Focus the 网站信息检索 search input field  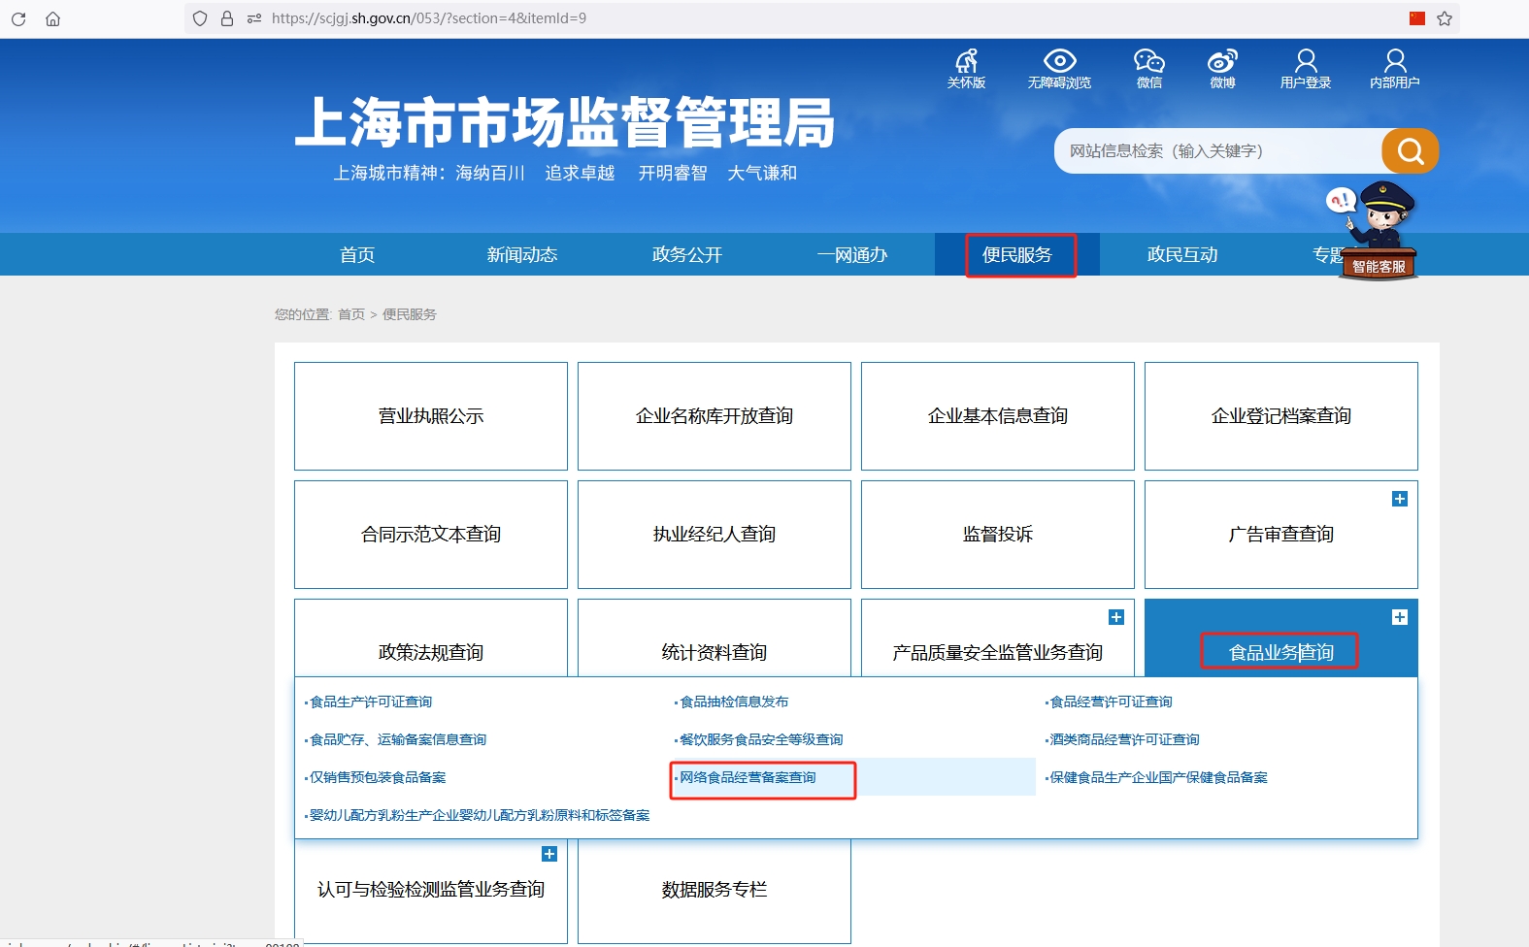click(1218, 151)
